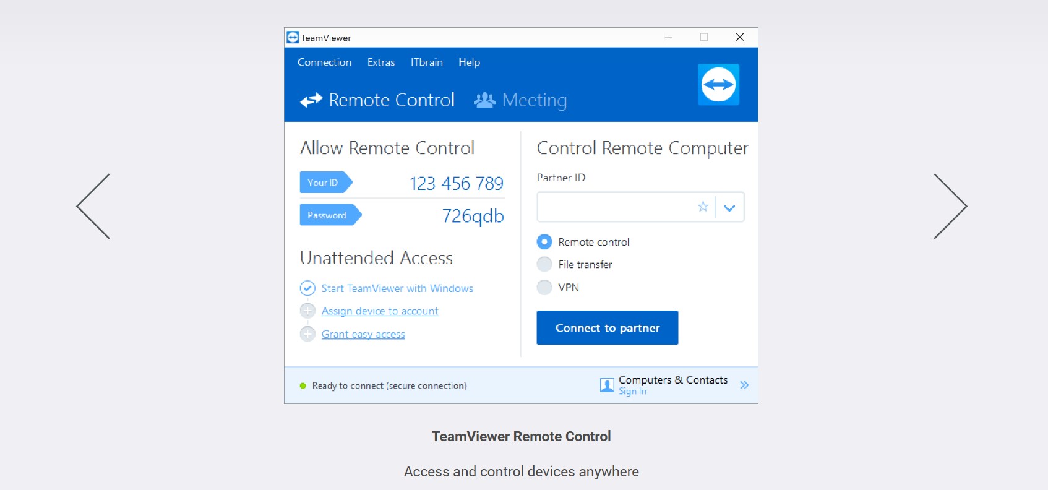Click the Control Remote Computer heading
The height and width of the screenshot is (490, 1048).
642,148
